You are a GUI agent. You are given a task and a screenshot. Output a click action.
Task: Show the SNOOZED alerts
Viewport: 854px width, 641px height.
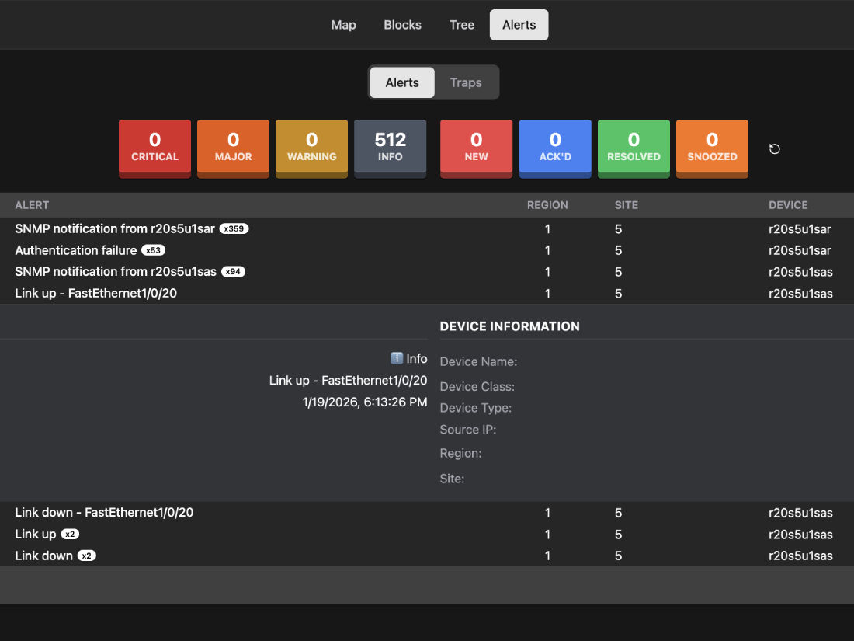[x=712, y=148]
